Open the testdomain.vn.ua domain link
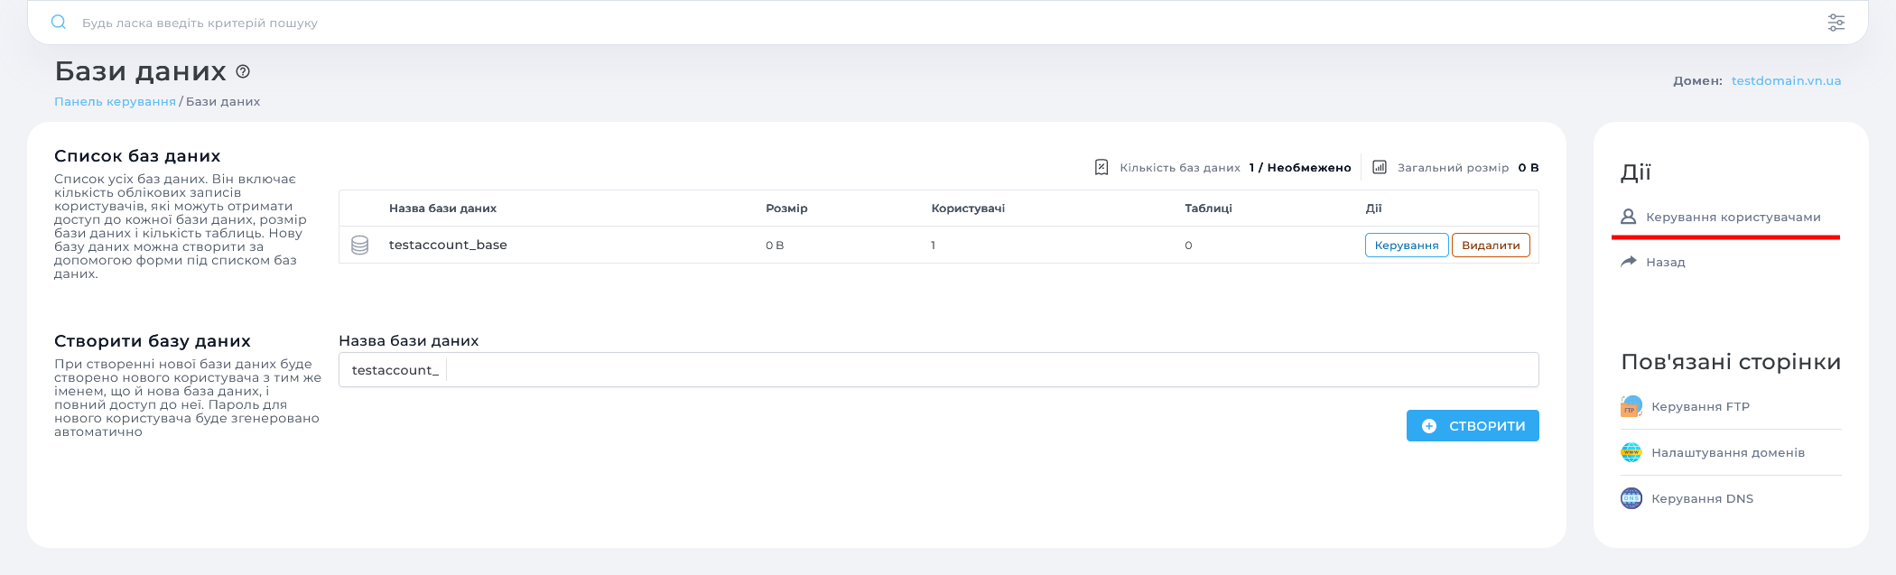Screen dimensions: 1896x575 tap(1786, 81)
